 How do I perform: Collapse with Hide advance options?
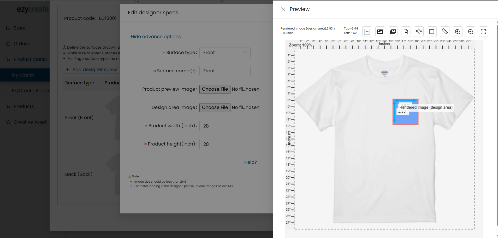(x=156, y=37)
